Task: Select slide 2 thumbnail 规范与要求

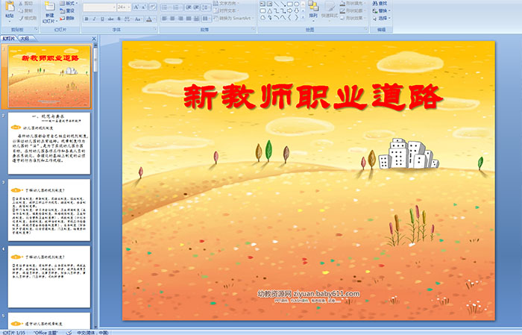Action: point(49,143)
